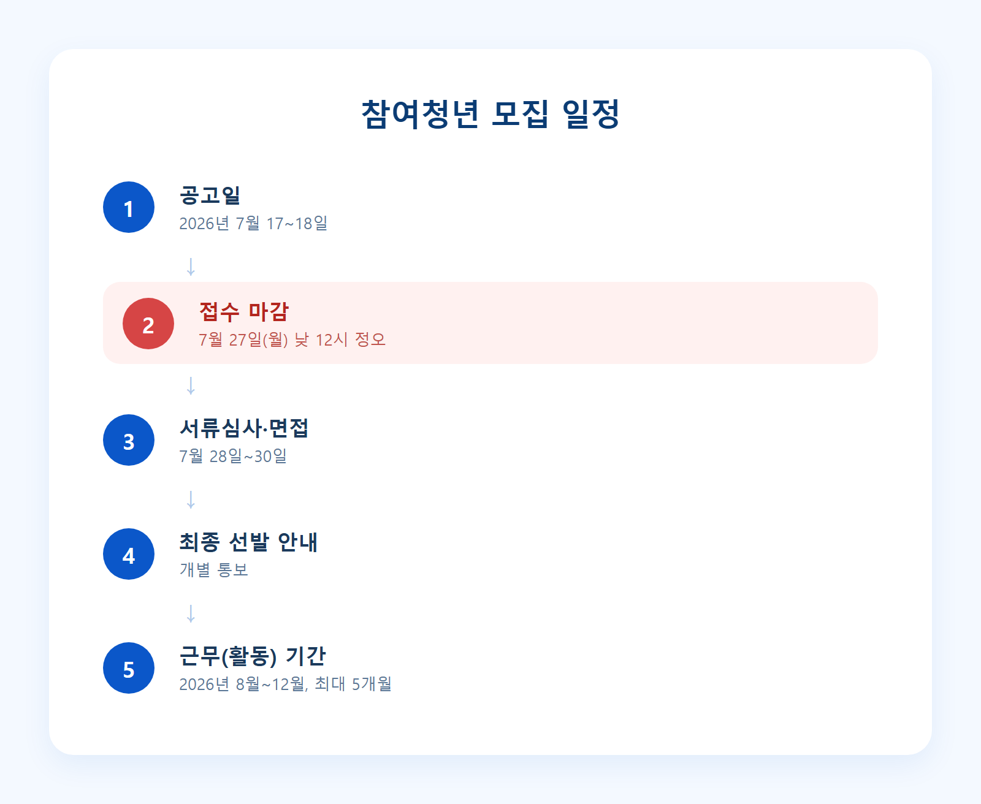Viewport: 981px width, 804px height.
Task: Select the 최종 선발 안내 heading
Action: coord(248,542)
